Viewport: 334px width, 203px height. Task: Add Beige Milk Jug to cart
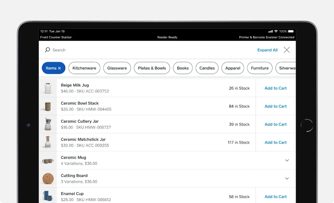pyautogui.click(x=276, y=88)
